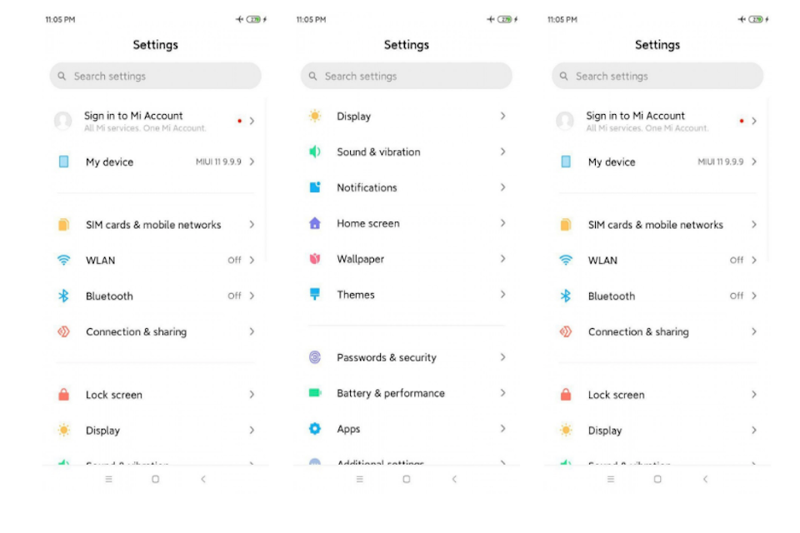Tap the SIM card icon on right screen
Image resolution: width=800 pixels, height=533 pixels.
coord(566,224)
